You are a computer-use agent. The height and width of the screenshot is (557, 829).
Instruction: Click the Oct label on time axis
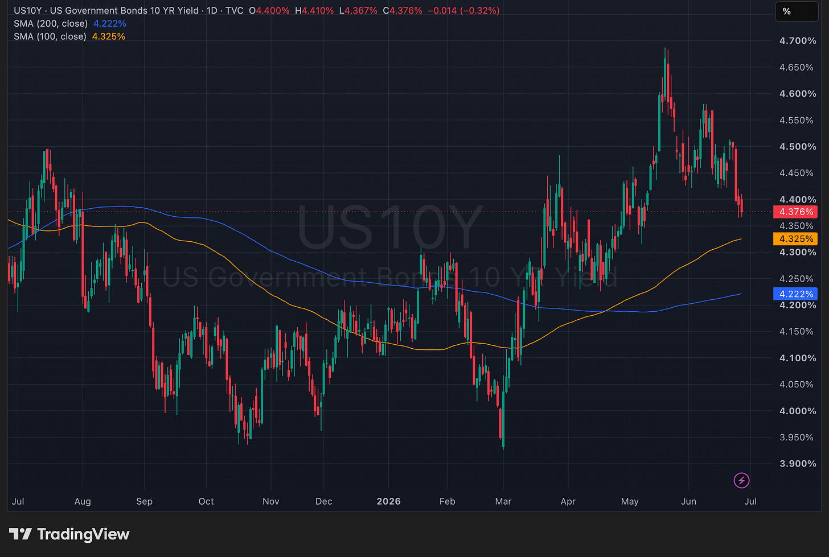[x=206, y=501]
